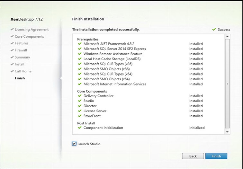Click the Delivery Controller row text
The image size is (243, 169).
[x=98, y=96]
